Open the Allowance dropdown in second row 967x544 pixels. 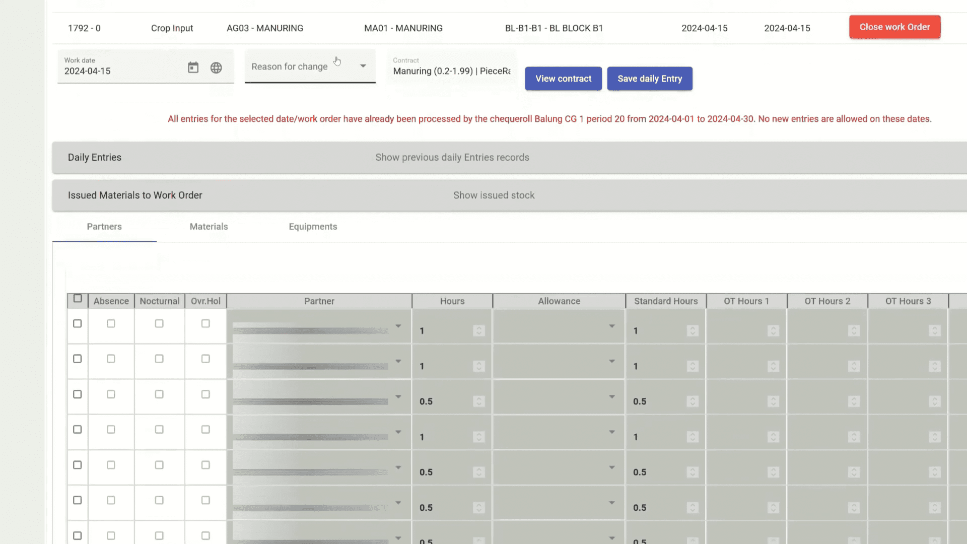coord(611,362)
